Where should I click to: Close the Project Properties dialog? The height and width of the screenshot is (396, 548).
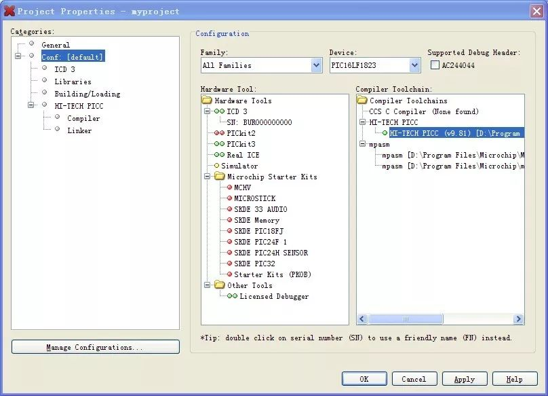[537, 11]
